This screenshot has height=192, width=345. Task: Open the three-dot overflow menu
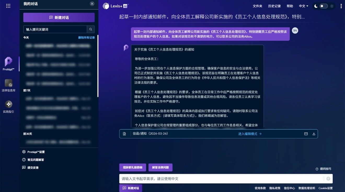pyautogui.click(x=341, y=6)
